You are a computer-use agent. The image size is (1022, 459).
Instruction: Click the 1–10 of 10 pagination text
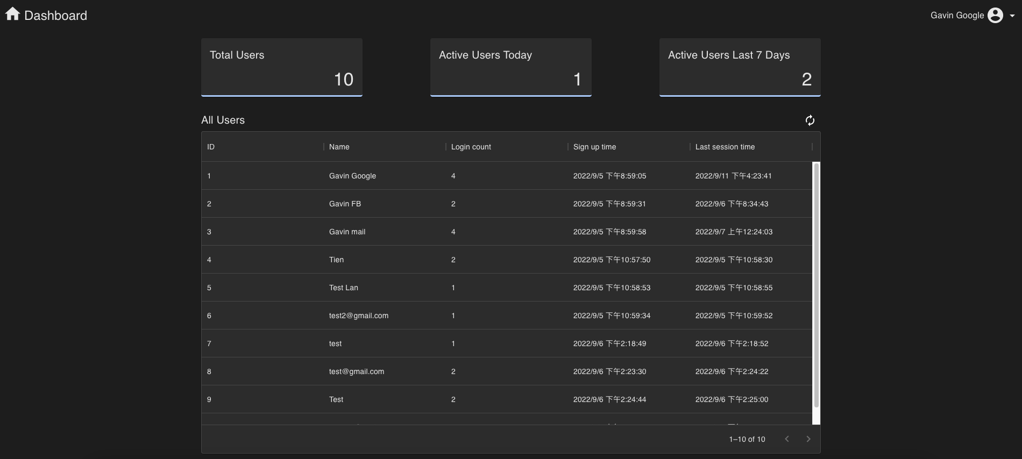(747, 439)
